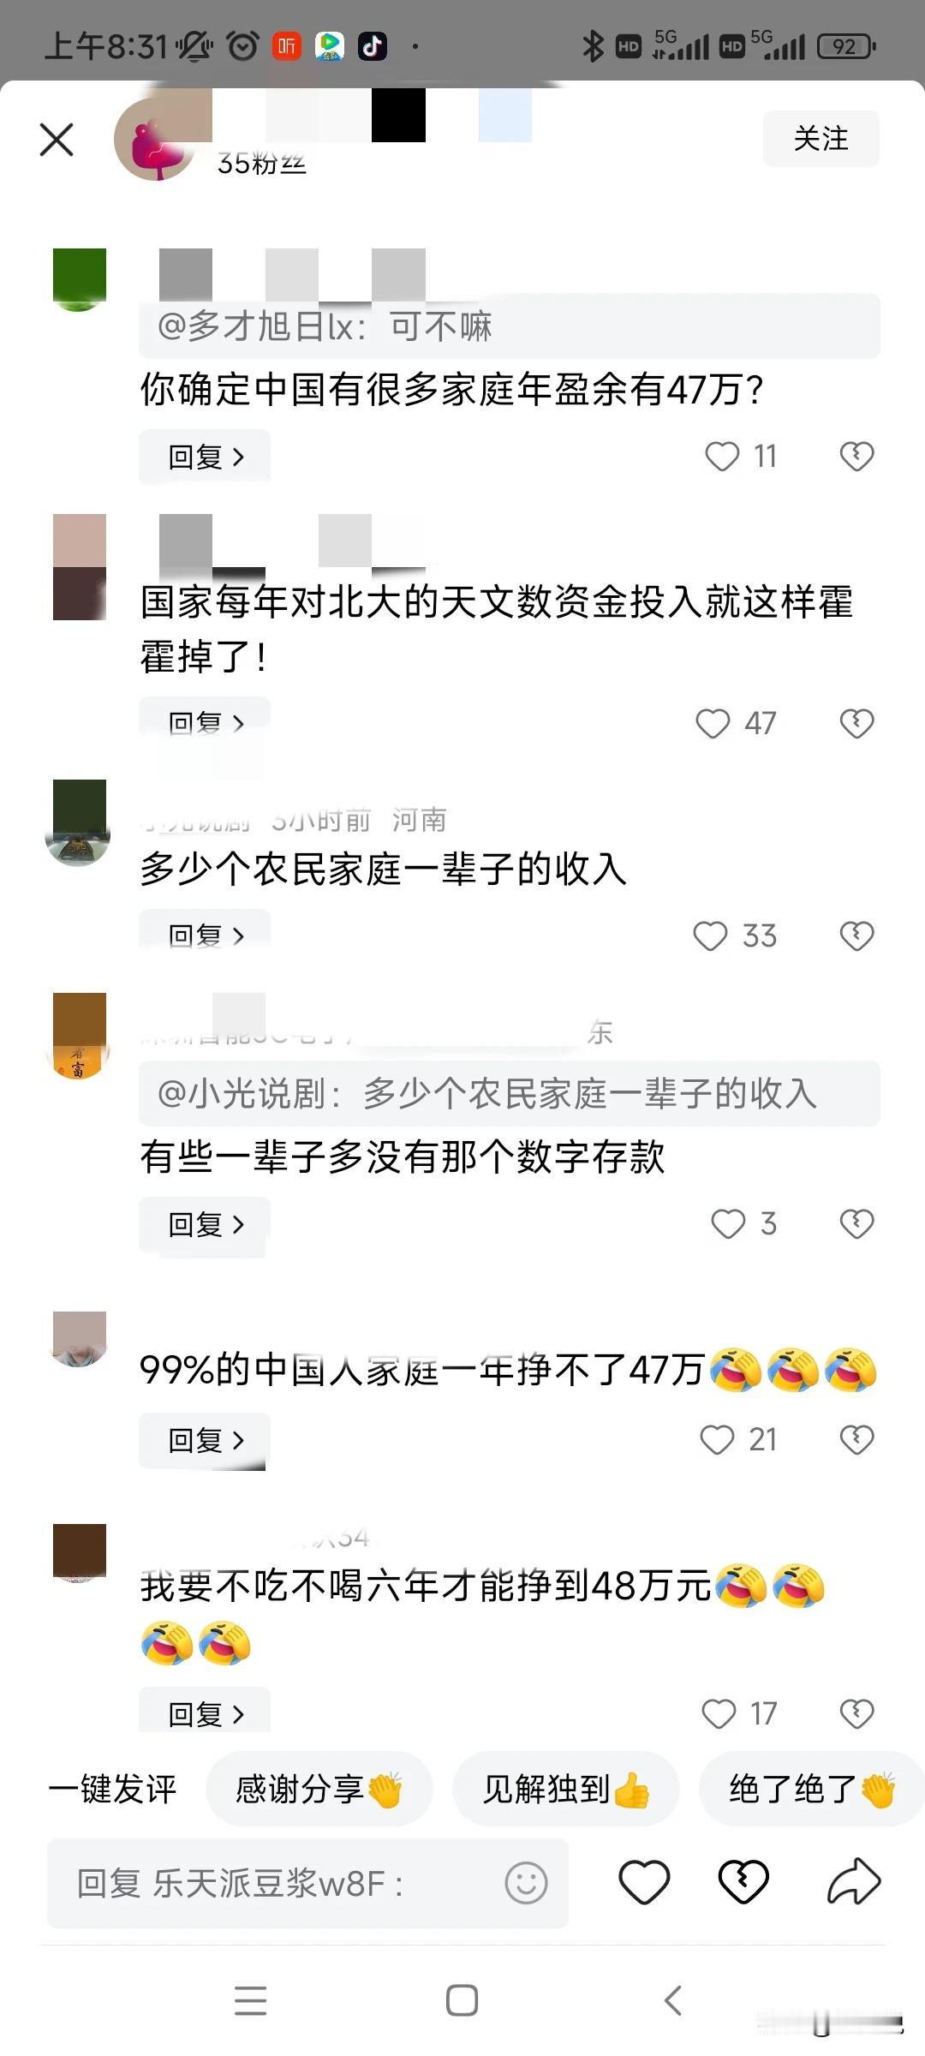Expand replies under 99%的中国人 comment
Screen dimensions: 925x2056
205,1440
